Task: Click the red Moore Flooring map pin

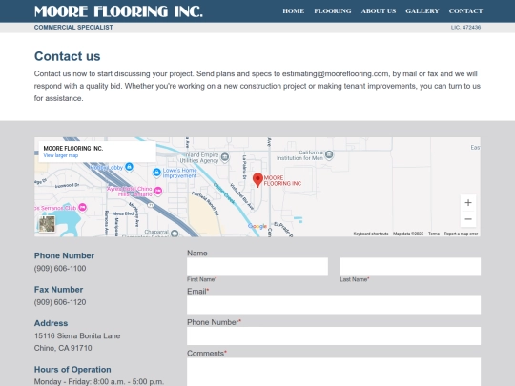Action: coord(257,180)
